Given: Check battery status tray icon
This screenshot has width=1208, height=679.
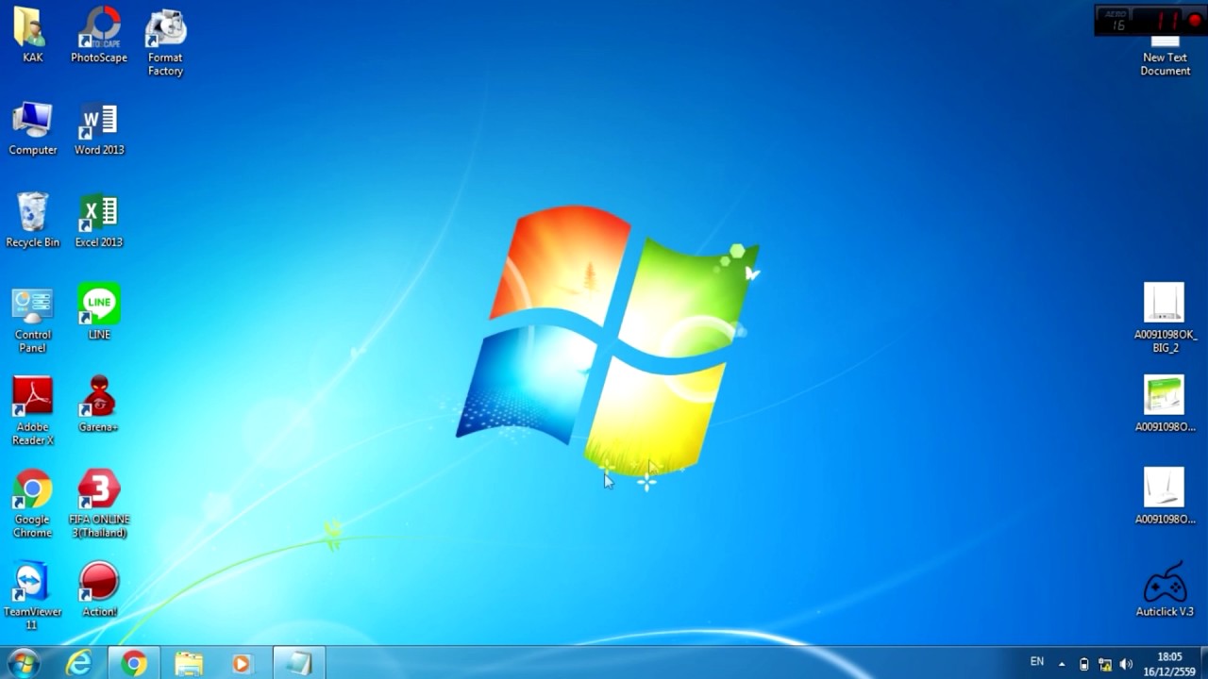Looking at the screenshot, I should (x=1083, y=664).
